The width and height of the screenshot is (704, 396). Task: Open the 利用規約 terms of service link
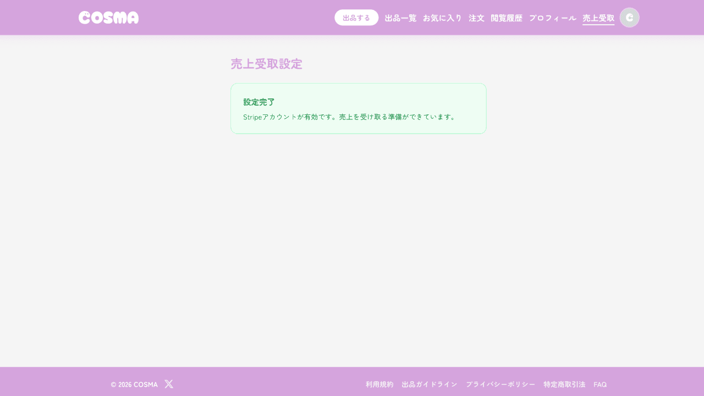pos(380,384)
